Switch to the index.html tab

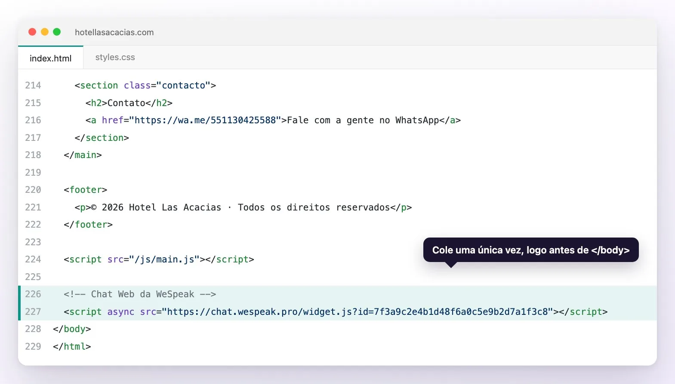click(x=50, y=58)
